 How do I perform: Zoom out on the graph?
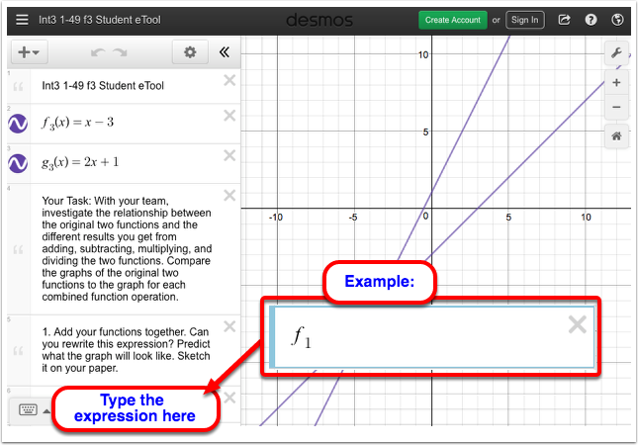point(616,107)
